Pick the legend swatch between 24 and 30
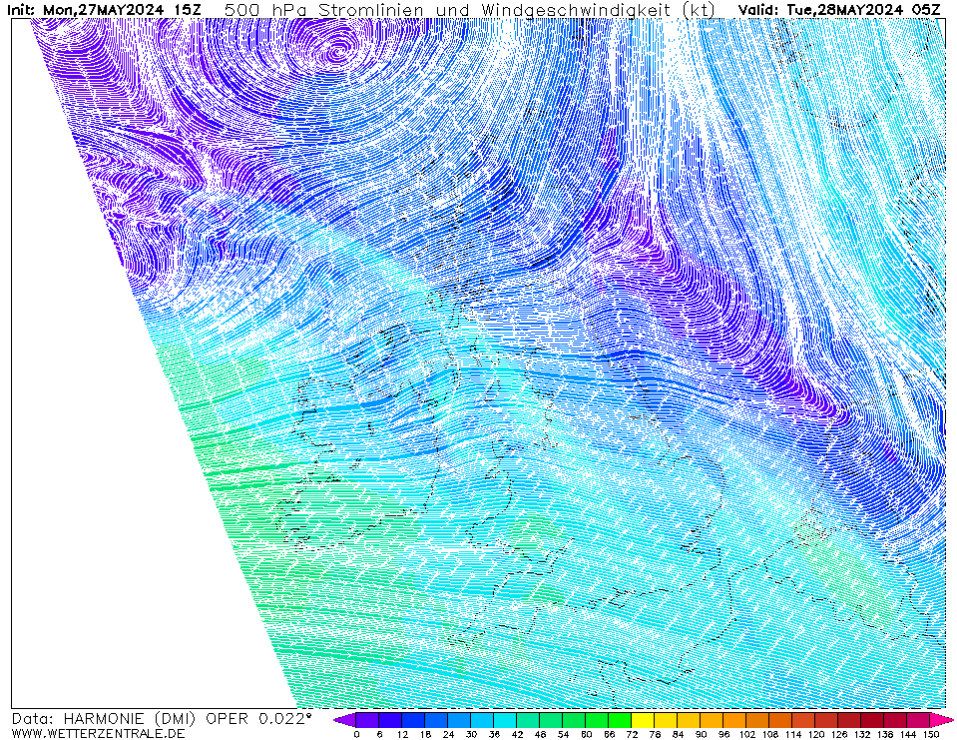Screen dimensions: 957x740 pyautogui.click(x=459, y=720)
